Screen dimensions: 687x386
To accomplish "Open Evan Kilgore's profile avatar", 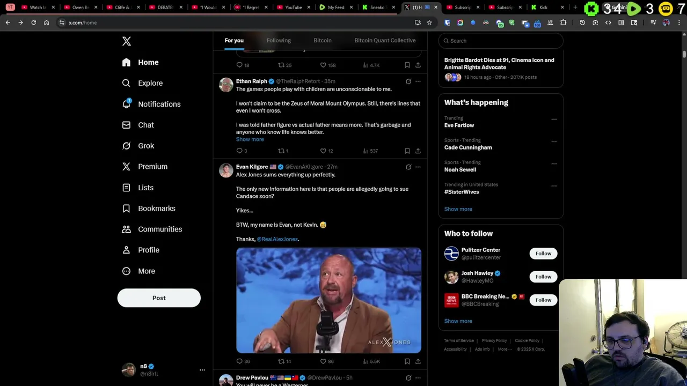I will 226,170.
